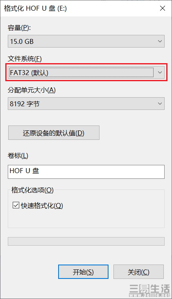Open the 8192 字节 allocation size box

(x=86, y=103)
